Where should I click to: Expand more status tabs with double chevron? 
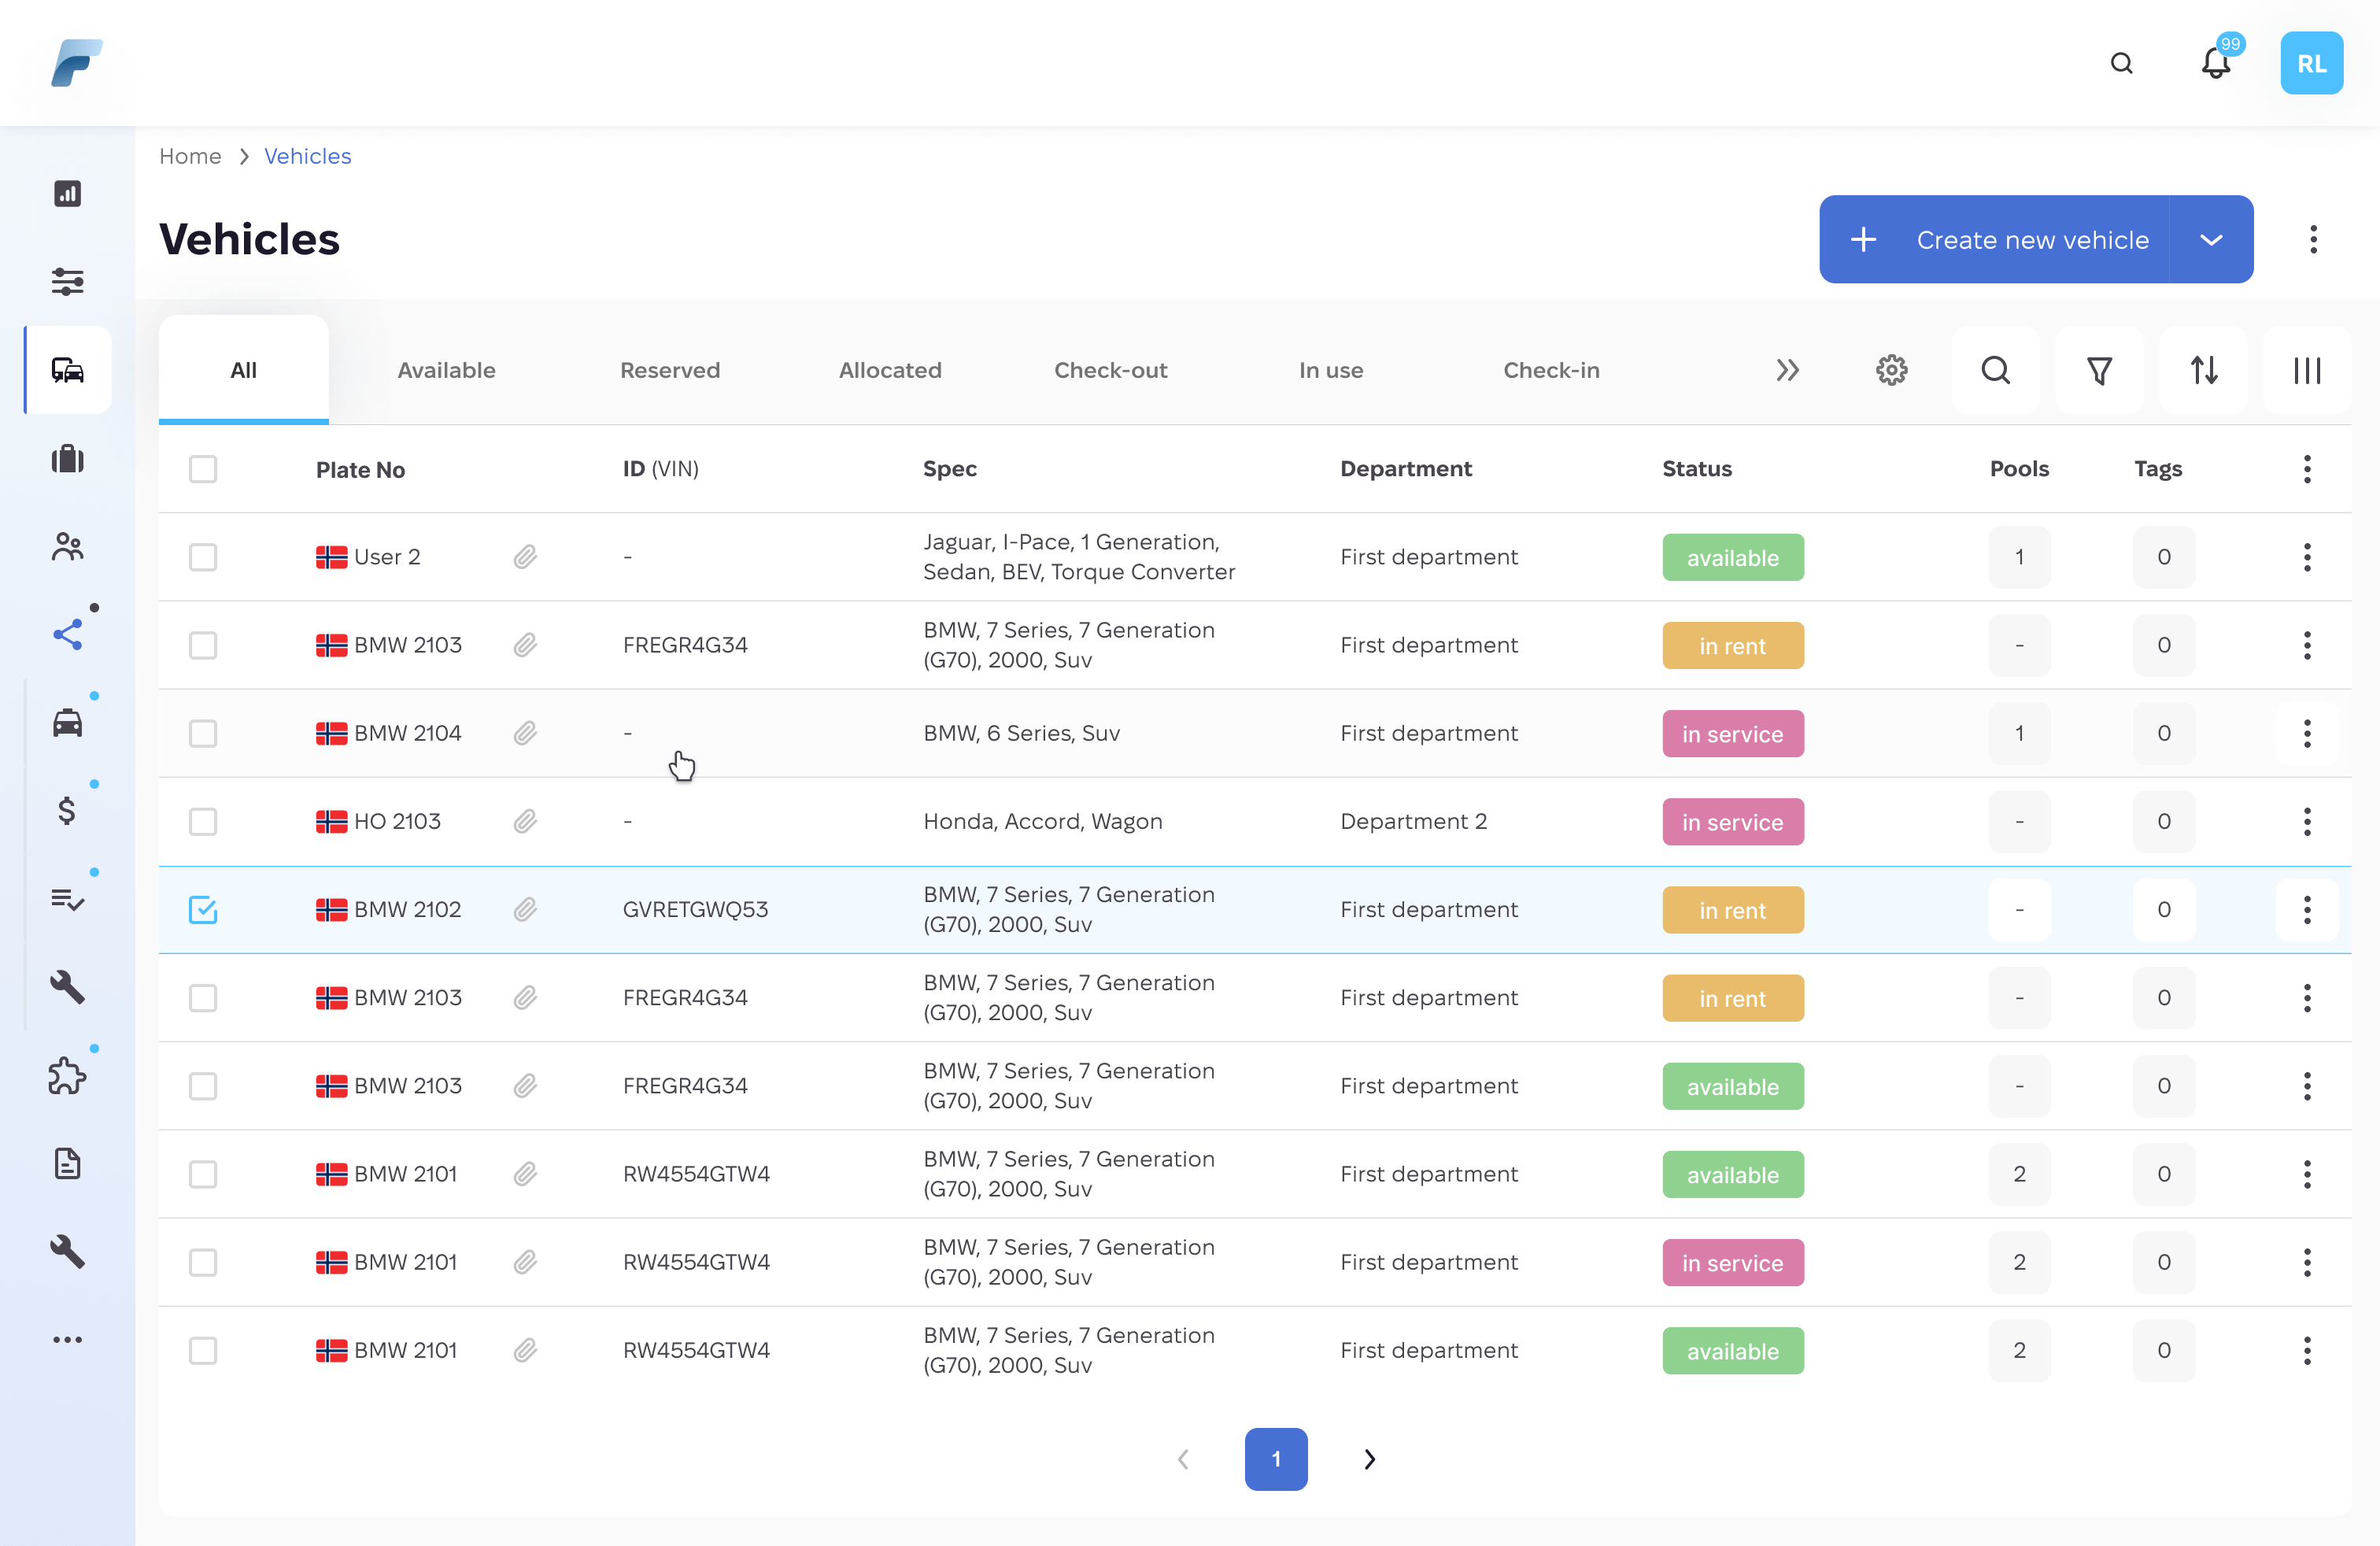[x=1787, y=370]
